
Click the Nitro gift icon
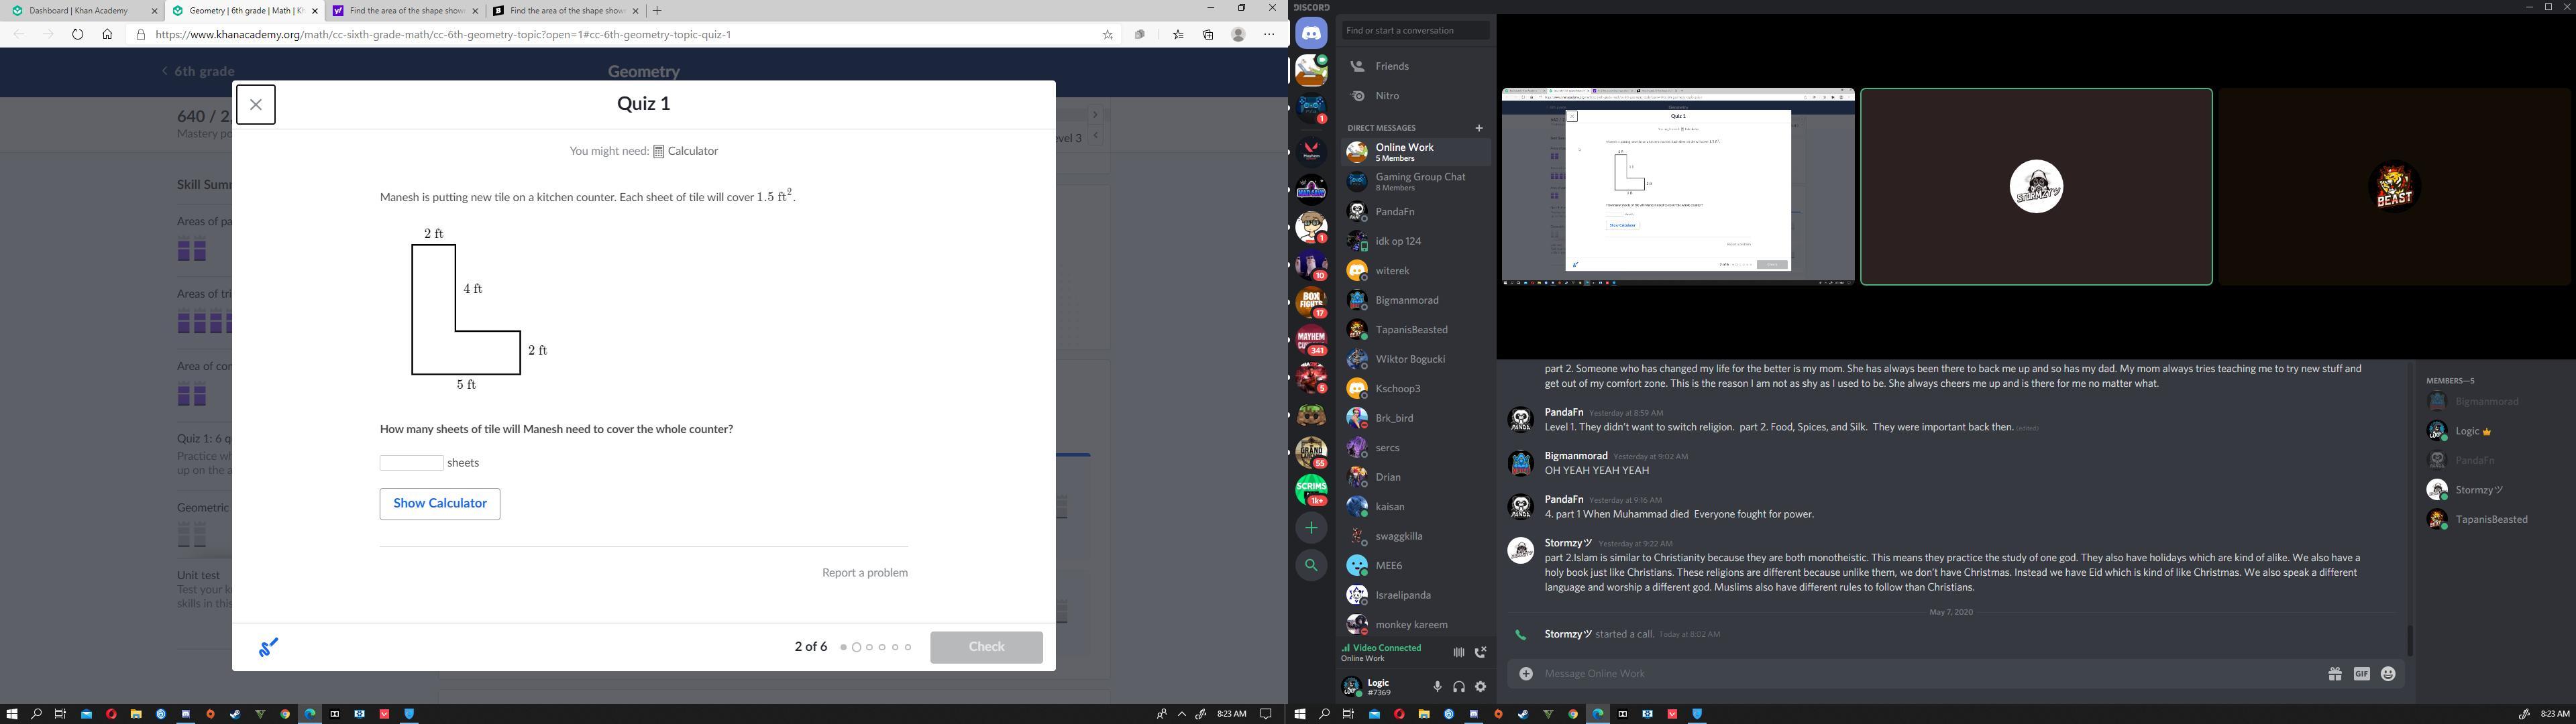[2335, 674]
